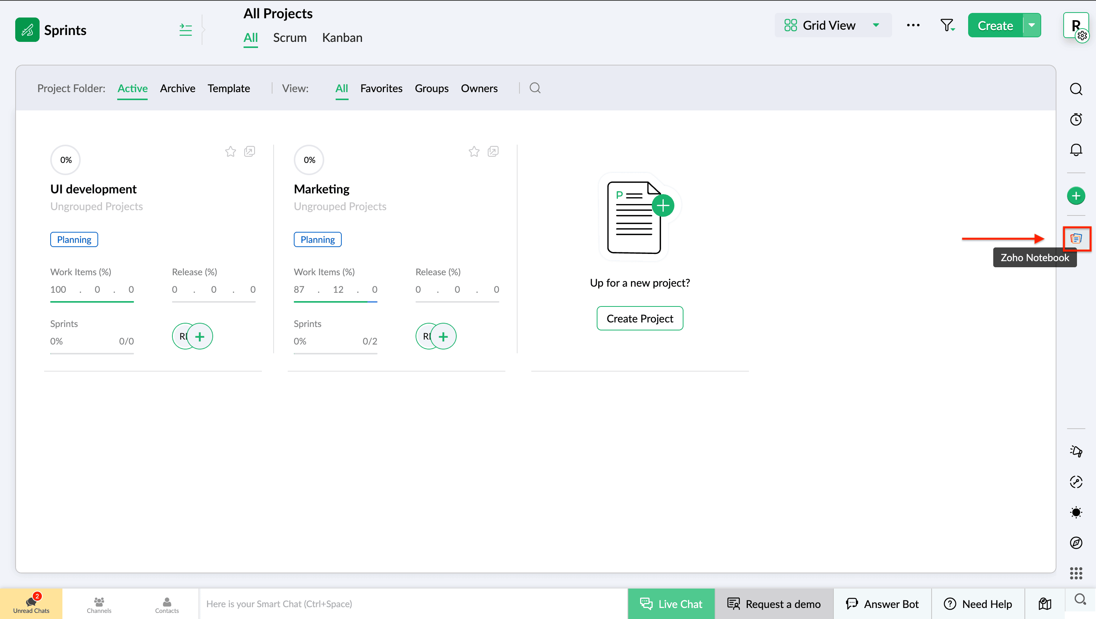Open notifications bell in right sidebar

click(1076, 150)
